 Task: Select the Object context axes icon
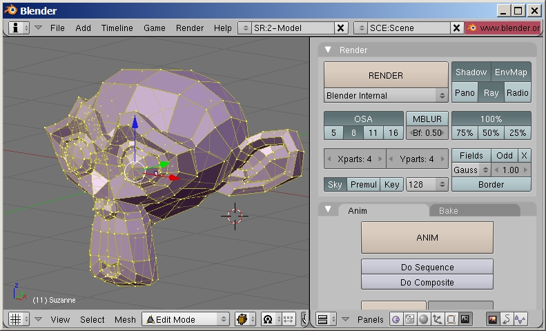tap(437, 319)
